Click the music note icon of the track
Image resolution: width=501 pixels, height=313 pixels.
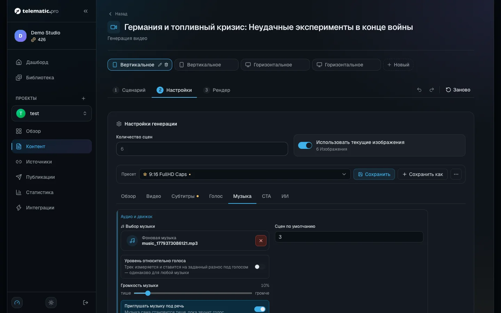click(x=132, y=241)
